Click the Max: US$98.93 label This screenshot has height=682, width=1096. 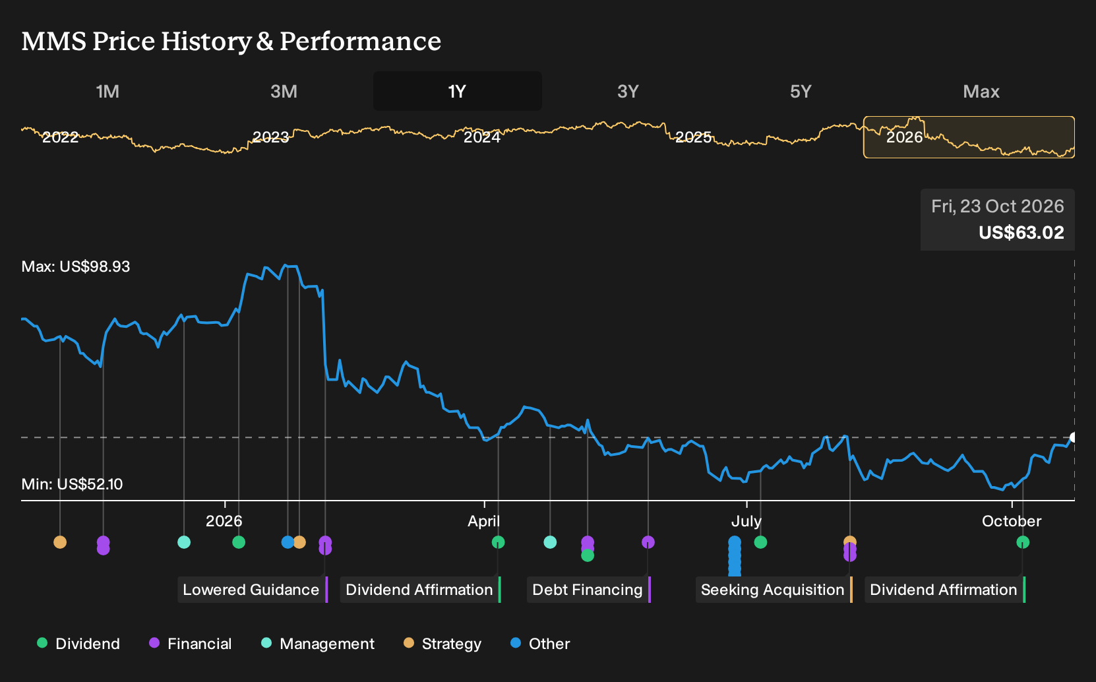(76, 266)
